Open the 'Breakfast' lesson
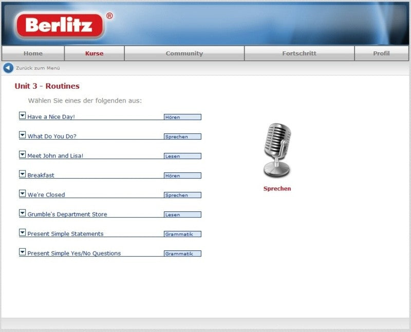The image size is (411, 332). (x=41, y=175)
